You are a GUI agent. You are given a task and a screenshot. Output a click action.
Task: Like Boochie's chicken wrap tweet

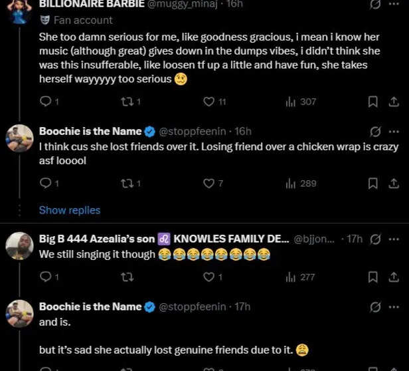point(208,184)
